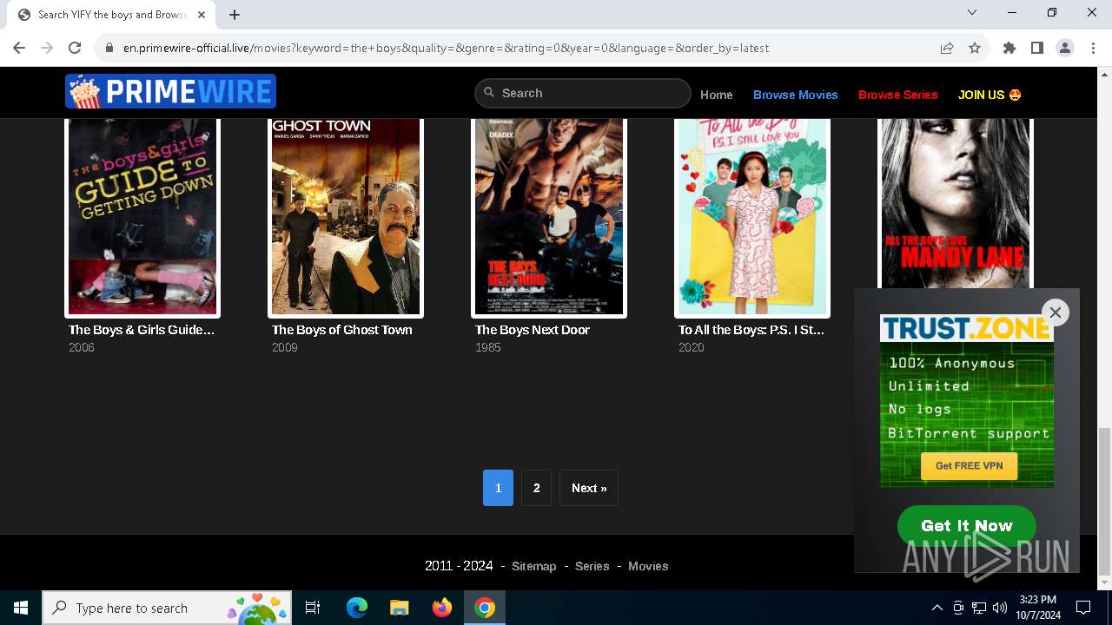Click the search magnifier icon in site search
1112x625 pixels.
tap(489, 93)
